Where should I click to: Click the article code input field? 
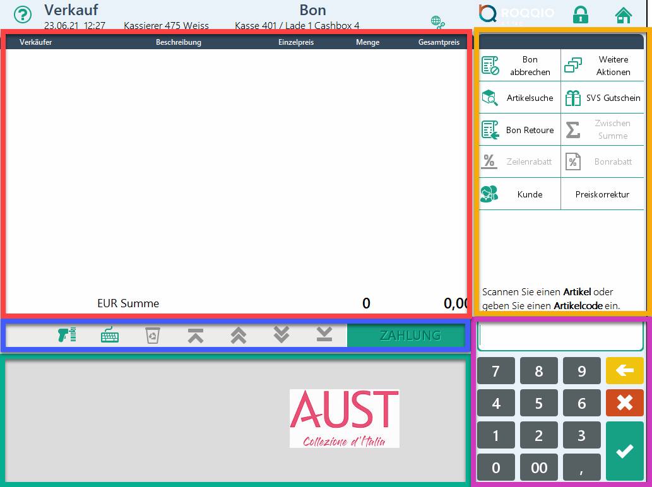coord(560,336)
